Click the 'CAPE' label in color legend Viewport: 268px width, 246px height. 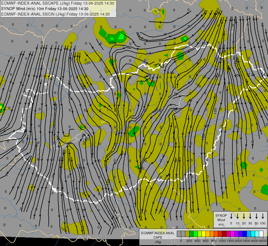point(158,238)
